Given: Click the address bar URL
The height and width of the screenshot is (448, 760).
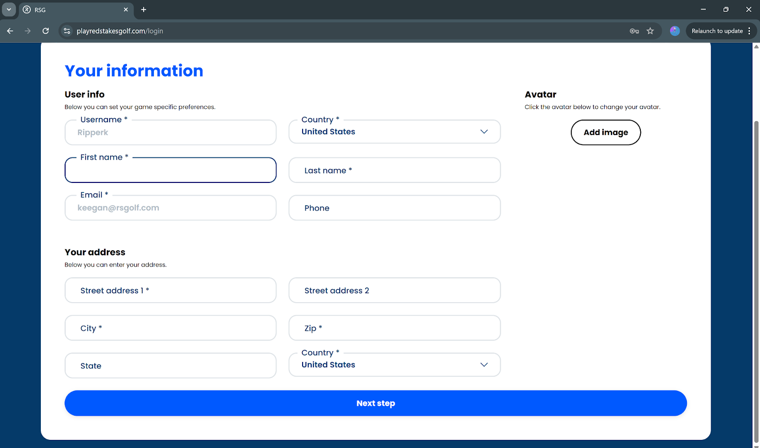Looking at the screenshot, I should [x=120, y=31].
